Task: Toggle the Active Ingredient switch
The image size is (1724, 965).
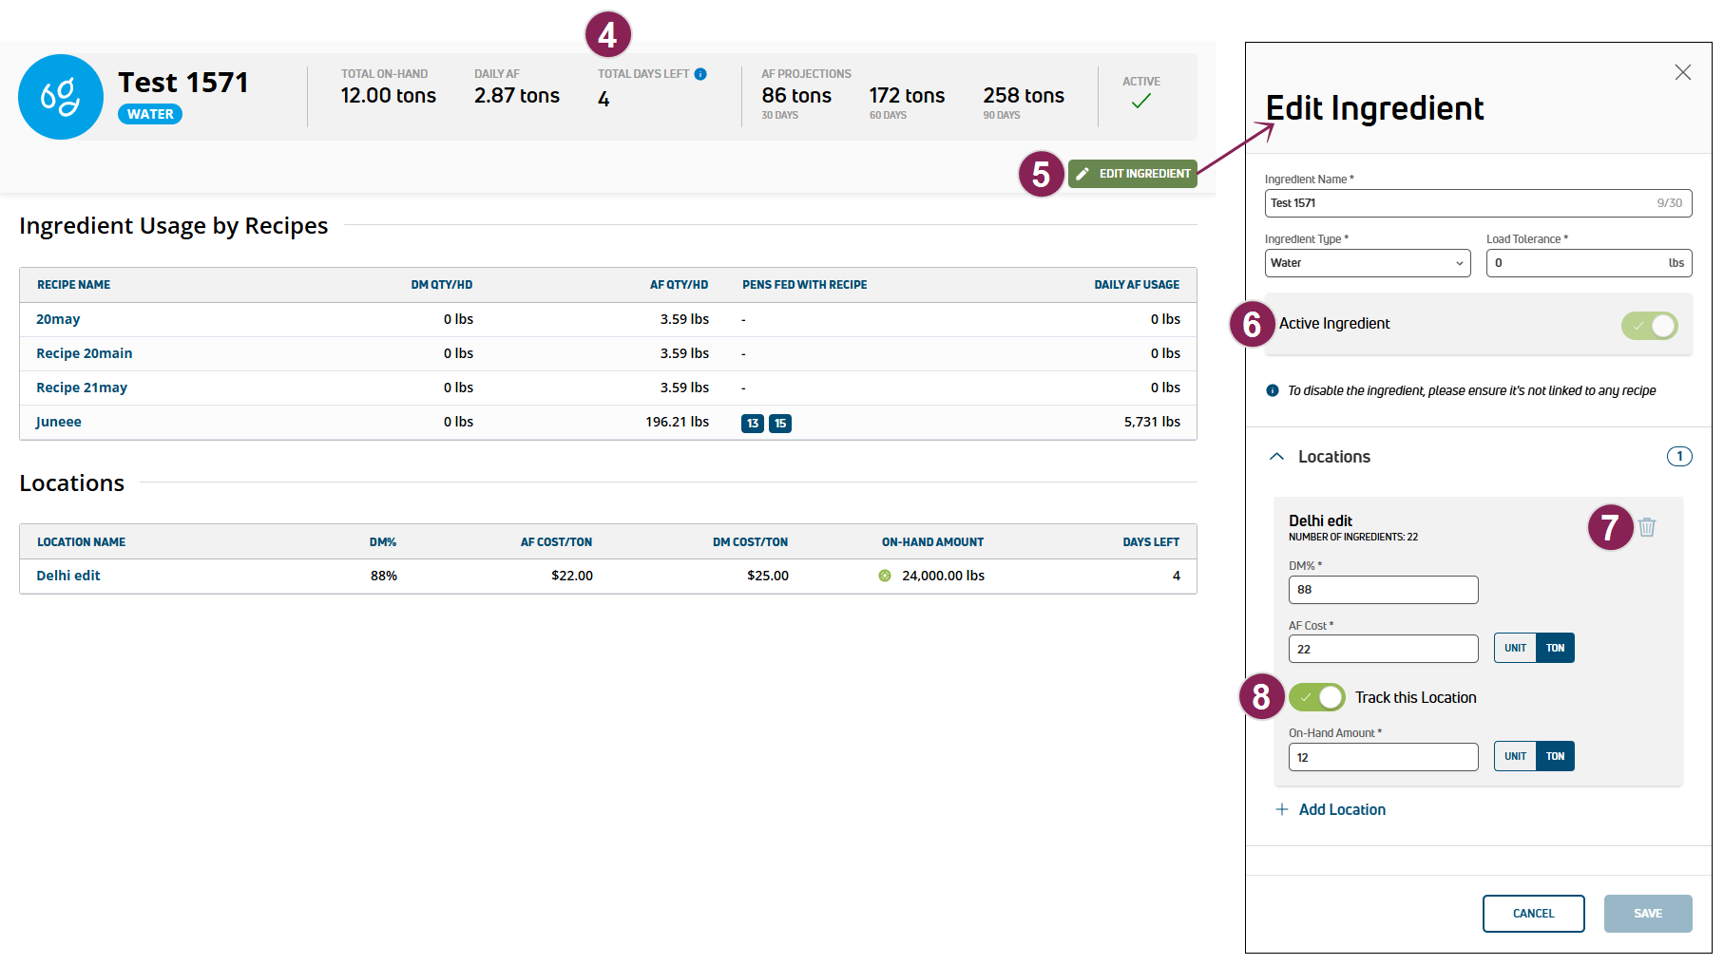Action: 1649,326
